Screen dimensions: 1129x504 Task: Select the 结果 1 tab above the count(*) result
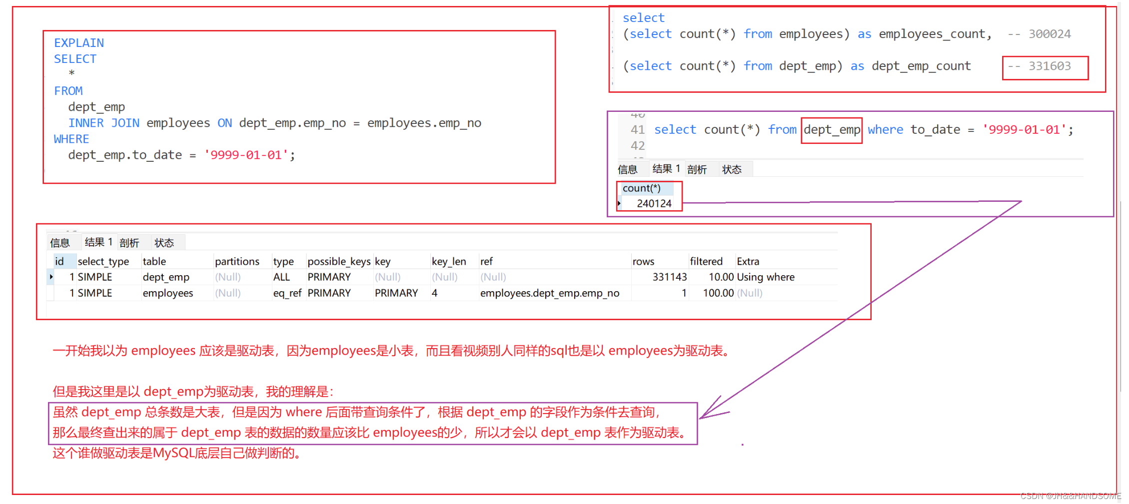(666, 169)
